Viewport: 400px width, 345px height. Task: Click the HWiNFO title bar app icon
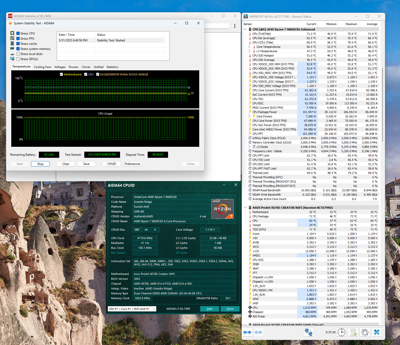[246, 16]
